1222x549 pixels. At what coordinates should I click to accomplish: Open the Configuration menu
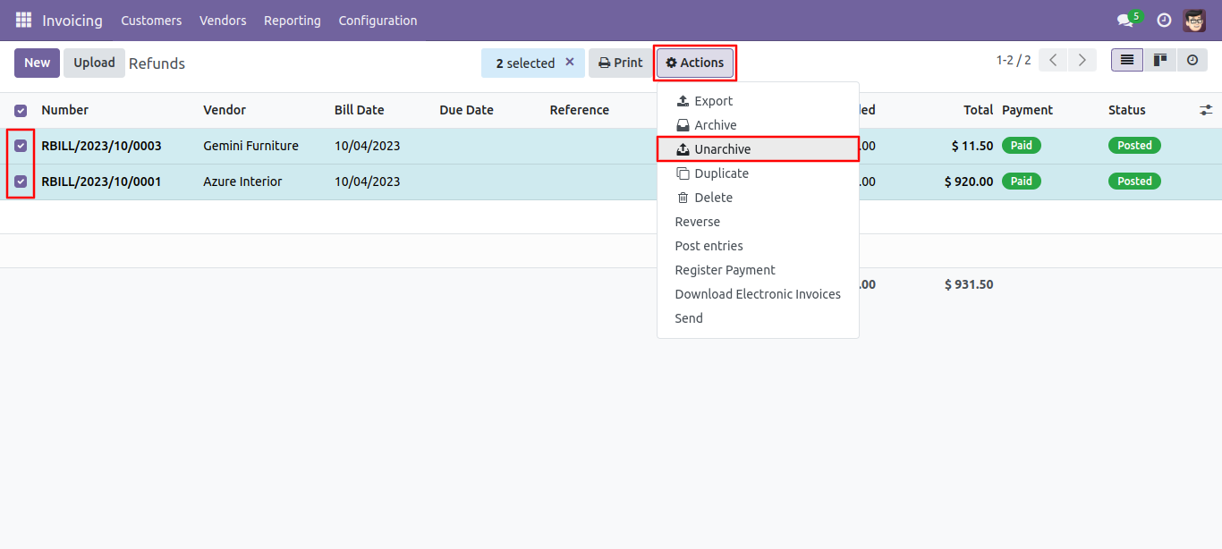coord(378,20)
